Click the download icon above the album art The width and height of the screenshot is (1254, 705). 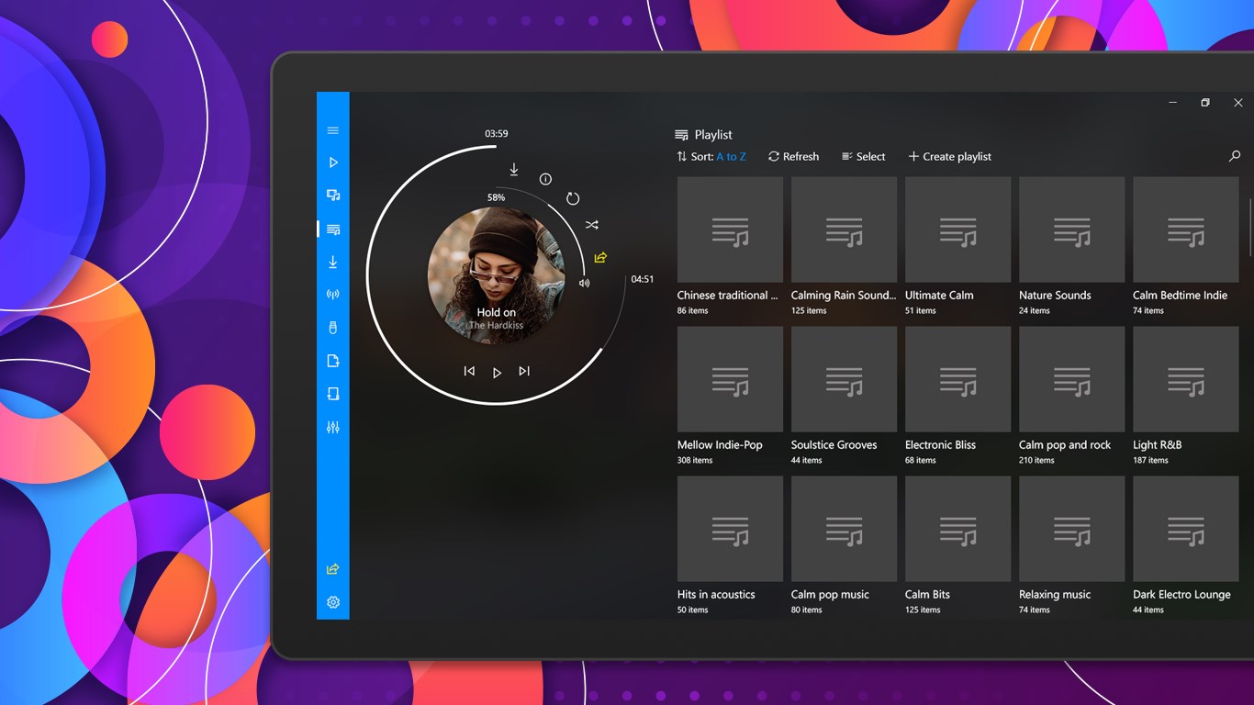point(514,170)
